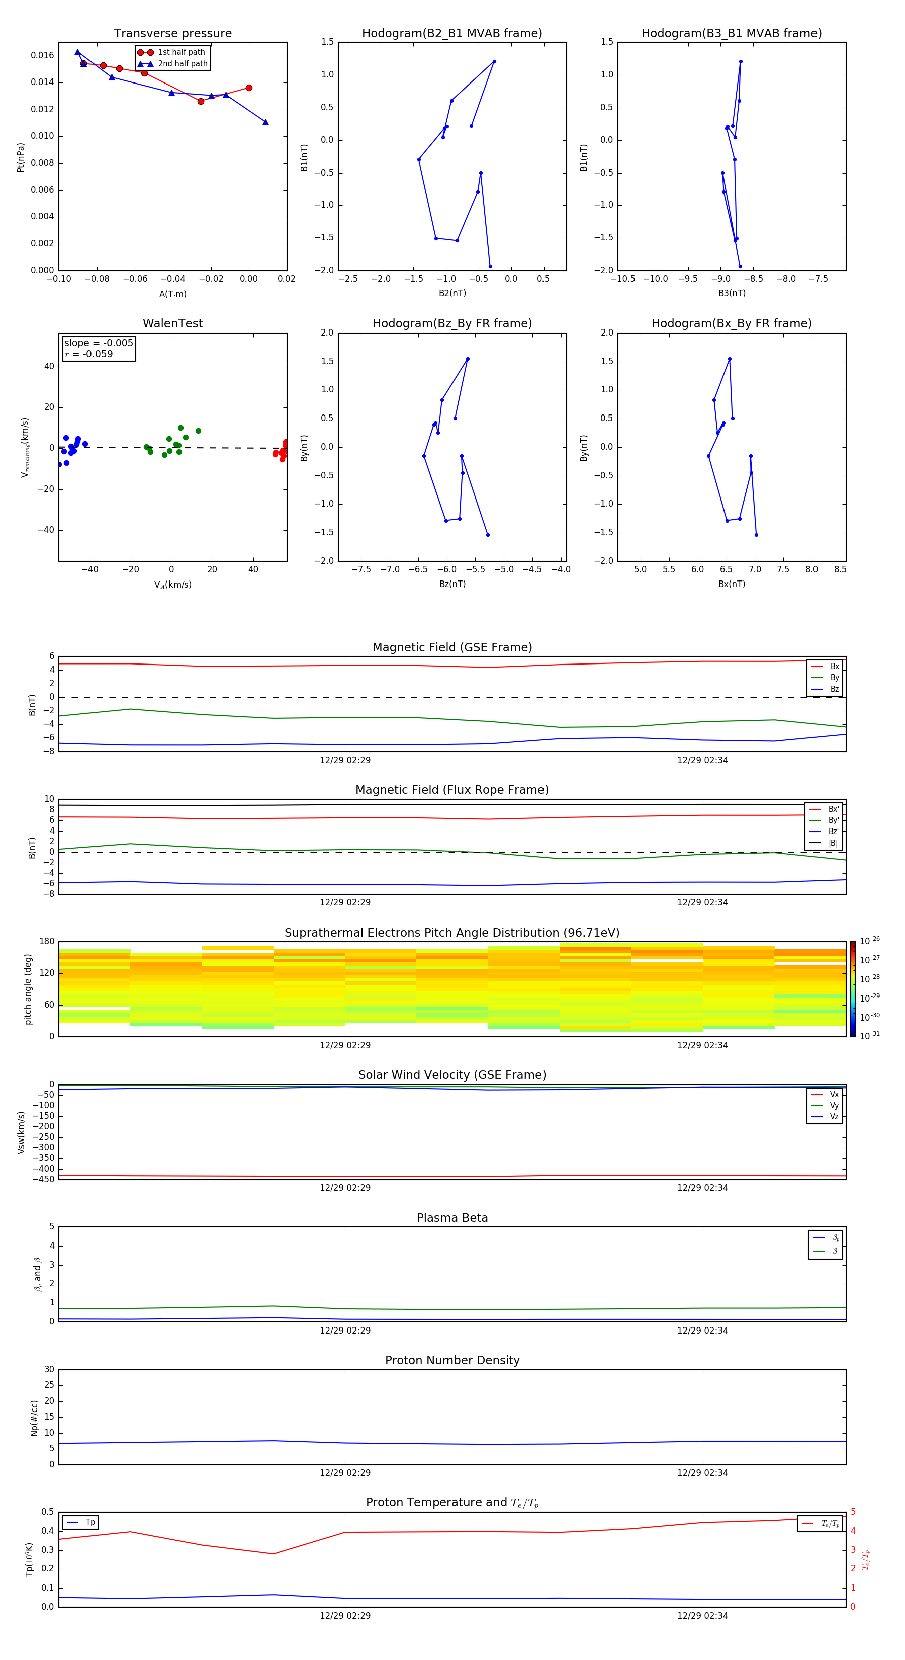The image size is (905, 1660).
Task: Click the lowest point in Bz_By hodogram
Action: coord(488,535)
